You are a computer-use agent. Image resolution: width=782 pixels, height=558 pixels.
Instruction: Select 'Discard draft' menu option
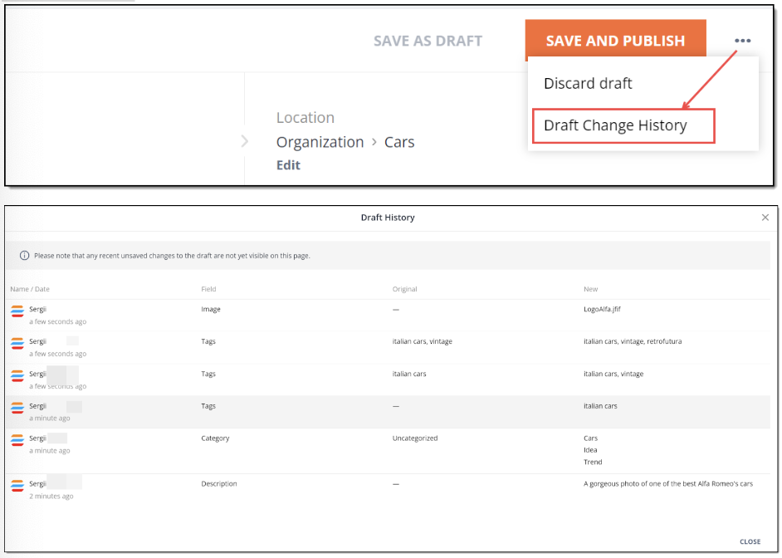pyautogui.click(x=588, y=83)
